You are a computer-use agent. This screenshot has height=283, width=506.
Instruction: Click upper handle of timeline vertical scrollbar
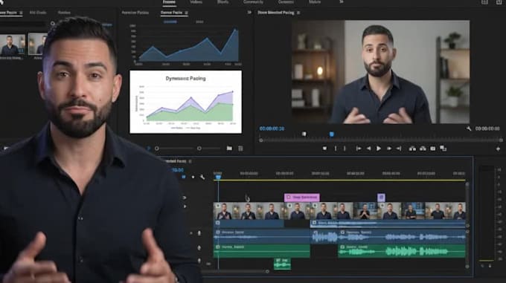point(467,183)
